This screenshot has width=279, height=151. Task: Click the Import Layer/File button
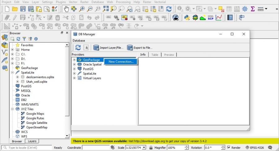click(x=108, y=48)
